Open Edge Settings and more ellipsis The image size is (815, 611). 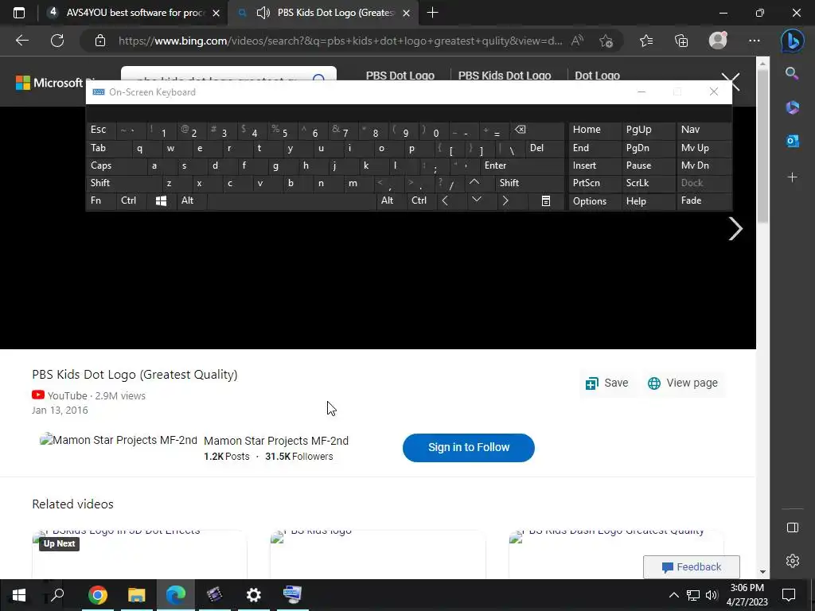click(755, 41)
